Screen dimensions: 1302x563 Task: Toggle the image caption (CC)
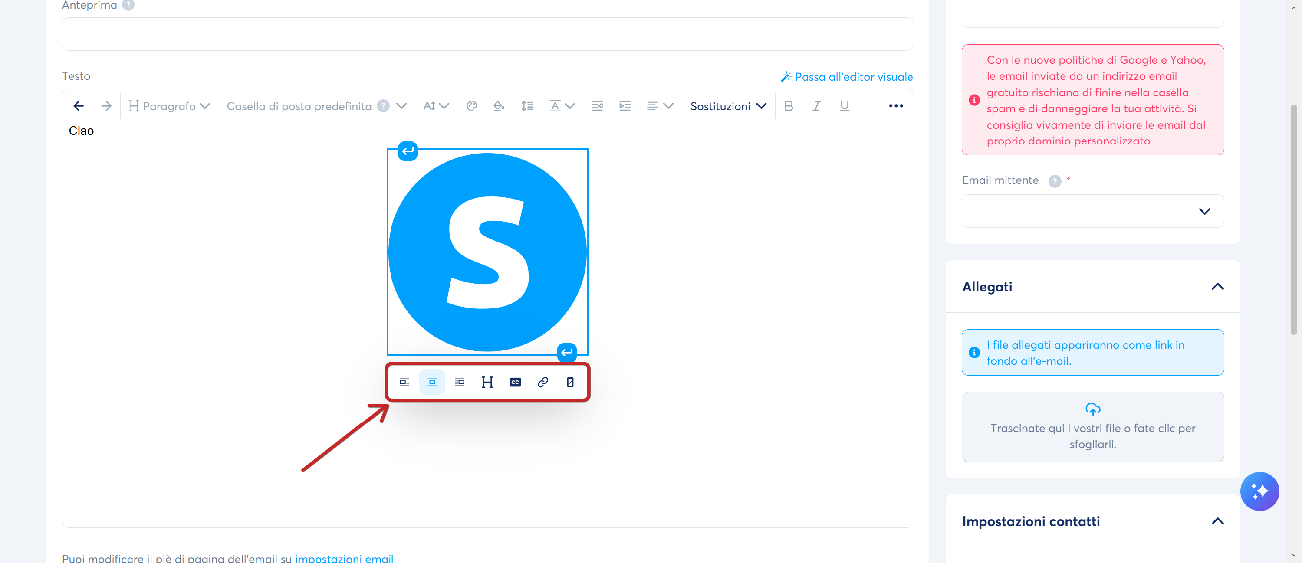[x=515, y=382]
